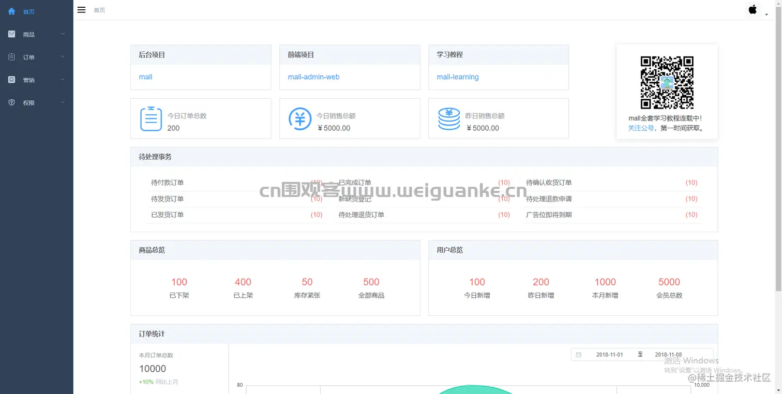
Task: Click the Apple avatar icon
Action: click(753, 9)
